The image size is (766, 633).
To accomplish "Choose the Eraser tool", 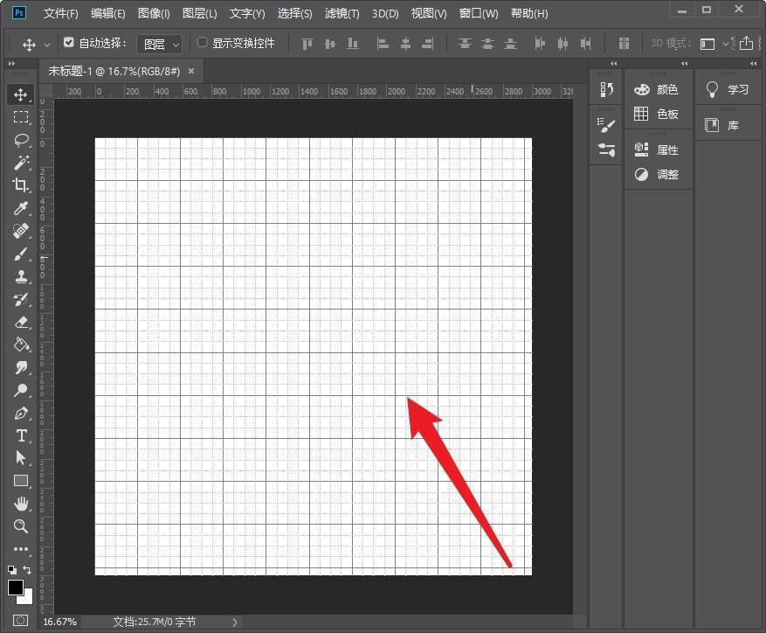I will coord(21,322).
